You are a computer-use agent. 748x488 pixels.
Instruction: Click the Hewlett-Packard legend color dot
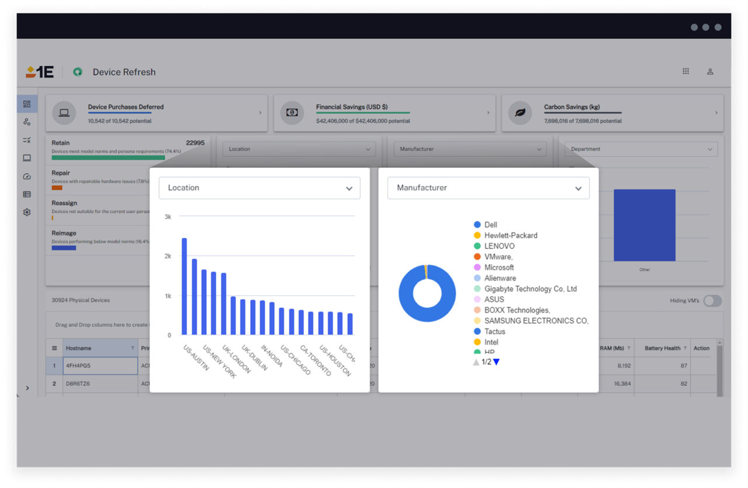(x=477, y=236)
